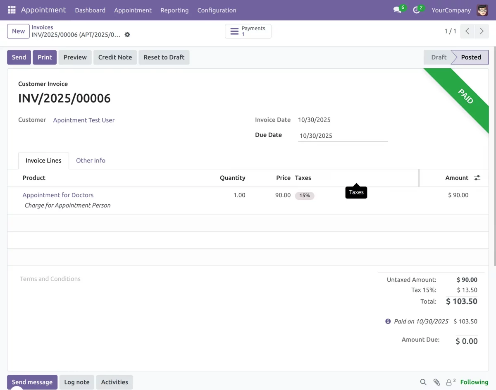
Task: Open the Reporting menu
Action: tap(174, 10)
